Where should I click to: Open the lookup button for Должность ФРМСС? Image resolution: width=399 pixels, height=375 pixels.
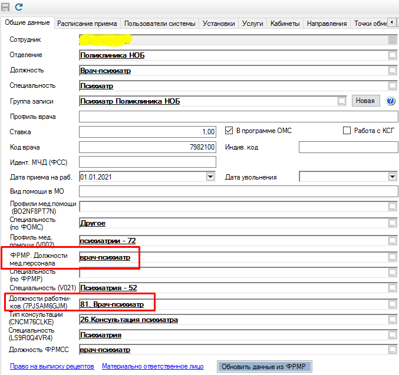click(392, 350)
